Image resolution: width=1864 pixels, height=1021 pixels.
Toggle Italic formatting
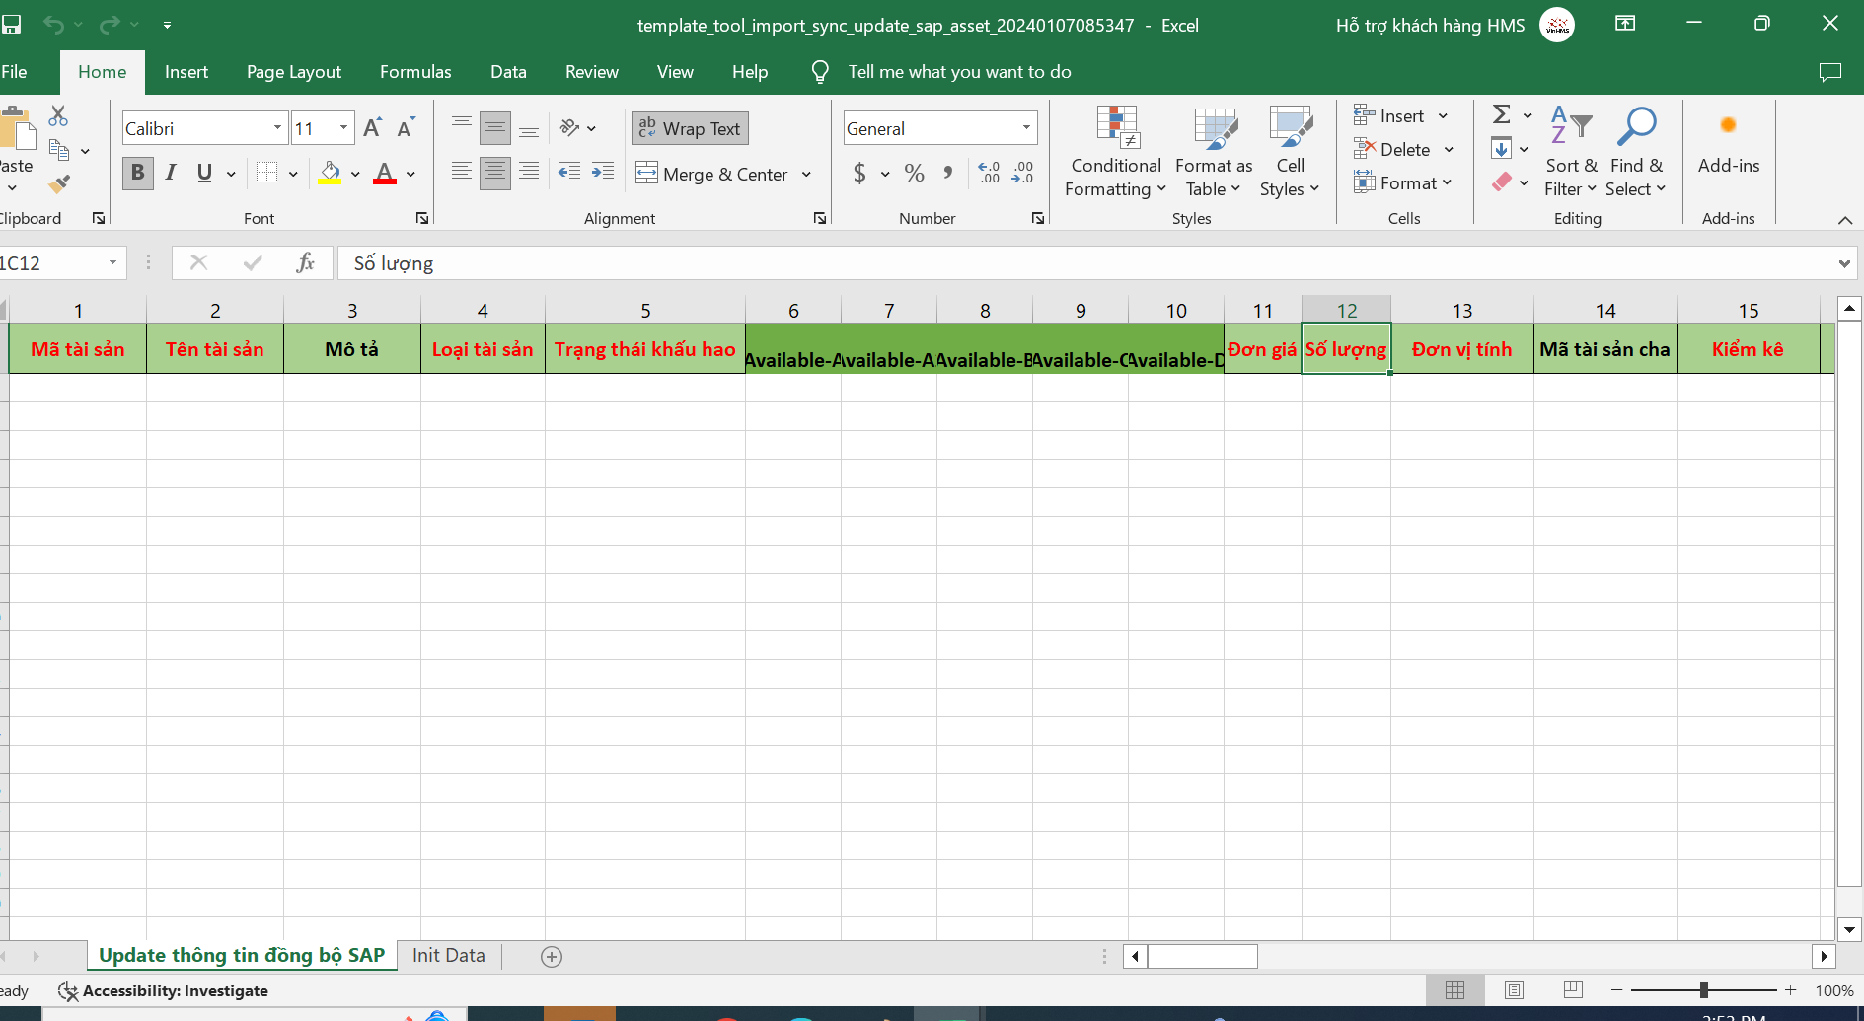click(x=171, y=174)
